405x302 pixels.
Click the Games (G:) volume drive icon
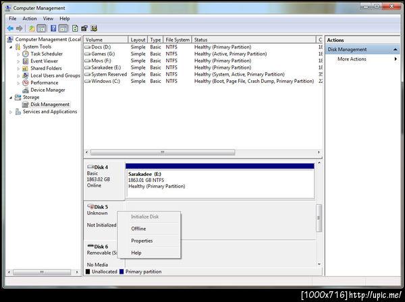88,54
